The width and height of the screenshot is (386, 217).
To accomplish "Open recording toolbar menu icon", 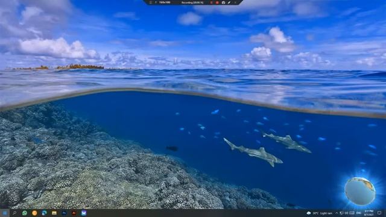I will (x=150, y=2).
